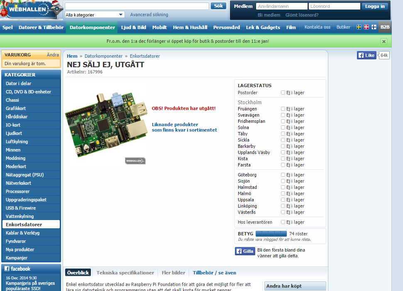Open Liknande produkter link
This screenshot has width=403, height=291.
pos(184,127)
